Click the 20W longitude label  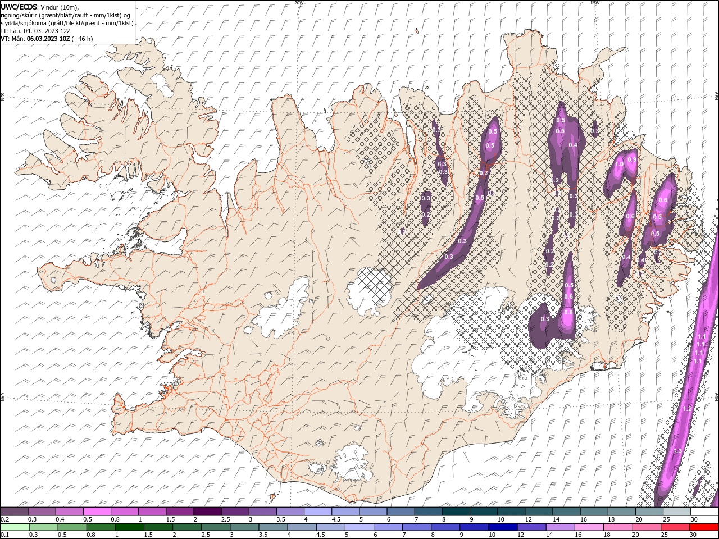299,3
